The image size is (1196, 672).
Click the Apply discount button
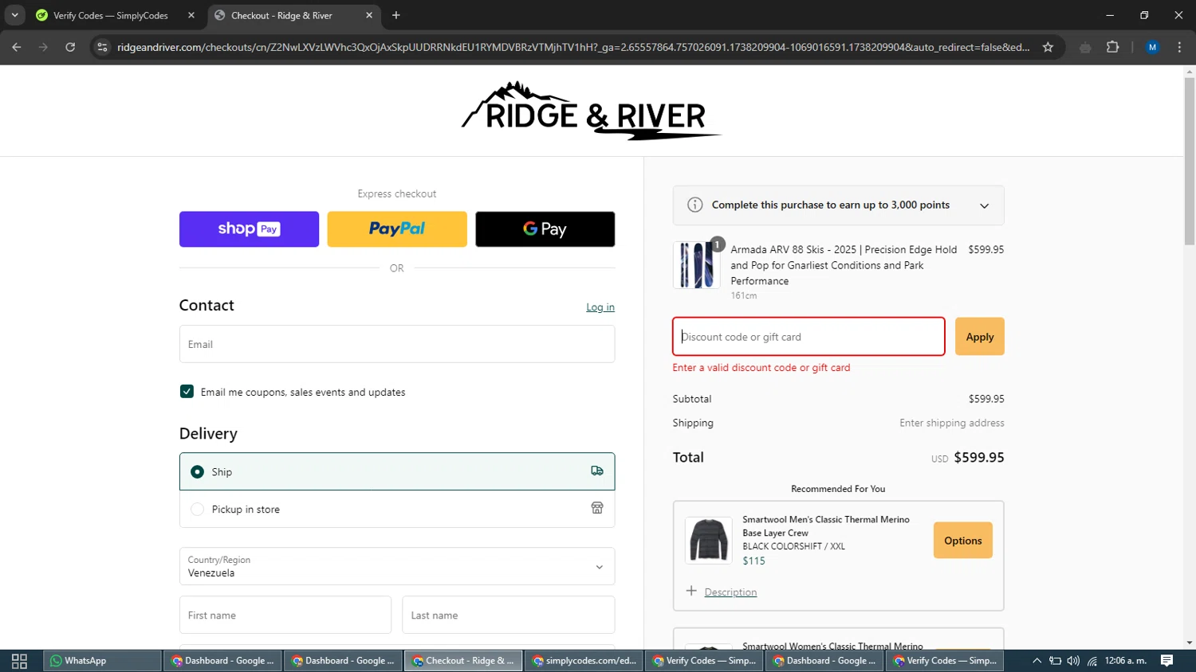tap(980, 337)
